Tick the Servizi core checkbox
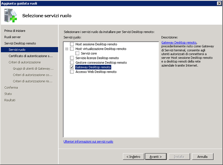223x165 pixels. pos(77,53)
